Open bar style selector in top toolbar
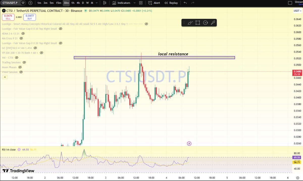 click(x=105, y=3)
